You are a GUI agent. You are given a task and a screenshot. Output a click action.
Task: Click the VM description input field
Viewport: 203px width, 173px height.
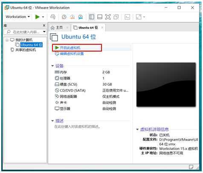pyautogui.click(x=78, y=127)
